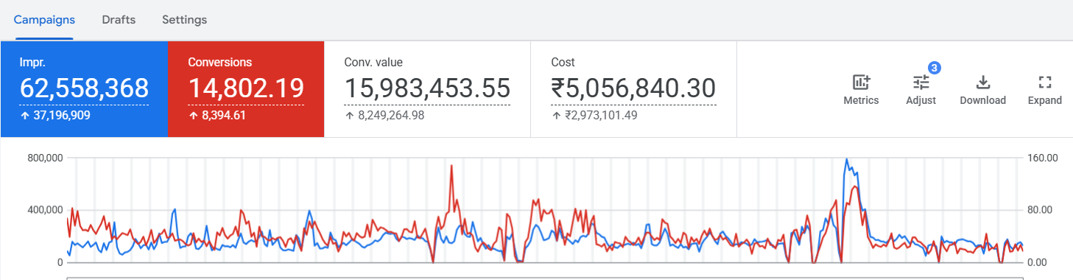1073x280 pixels.
Task: Click the tallest red conversions spike
Action: 451,167
